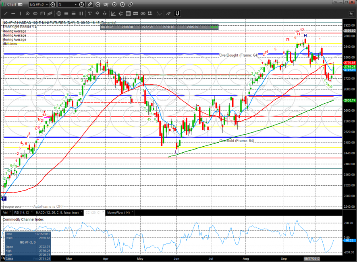Select the speed fan lines tool
The width and height of the screenshot is (357, 262).
[x=121, y=14]
